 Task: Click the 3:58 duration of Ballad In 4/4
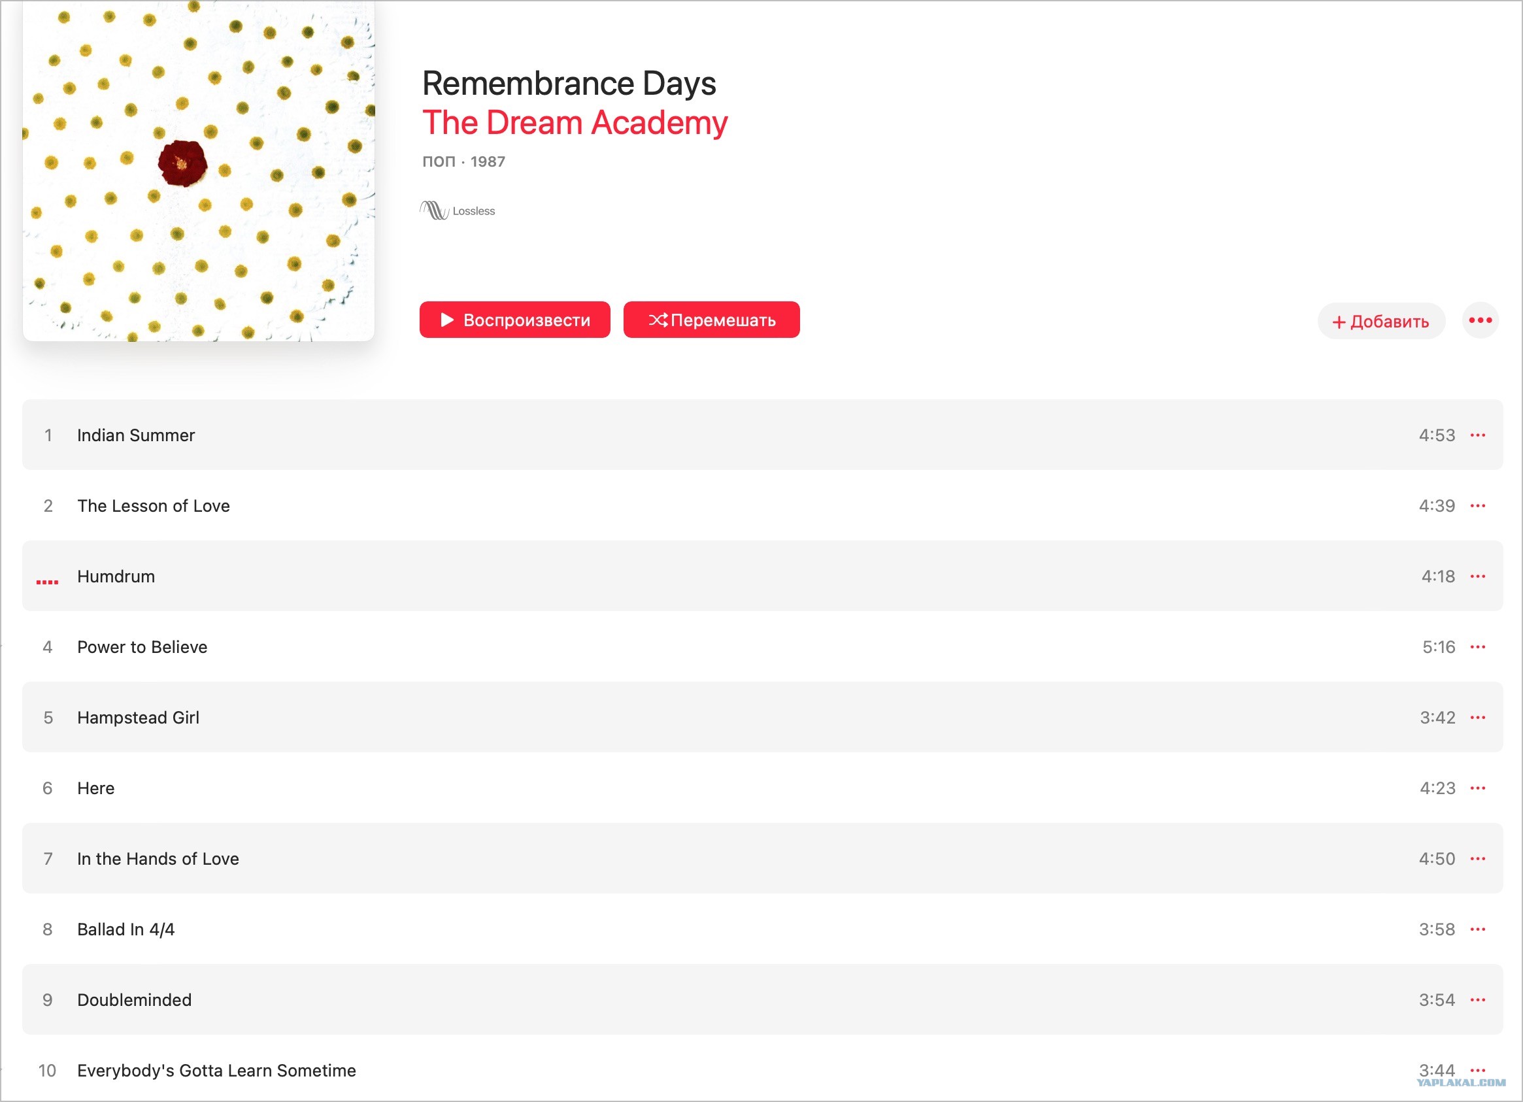click(x=1436, y=929)
